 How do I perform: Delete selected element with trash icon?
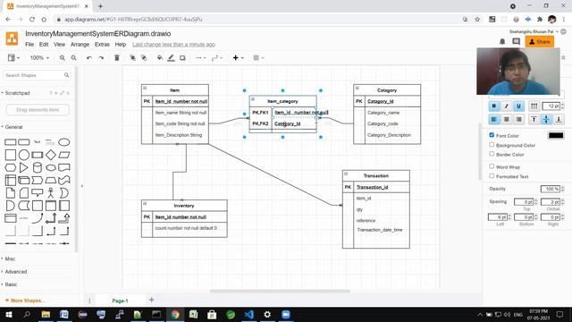117,57
